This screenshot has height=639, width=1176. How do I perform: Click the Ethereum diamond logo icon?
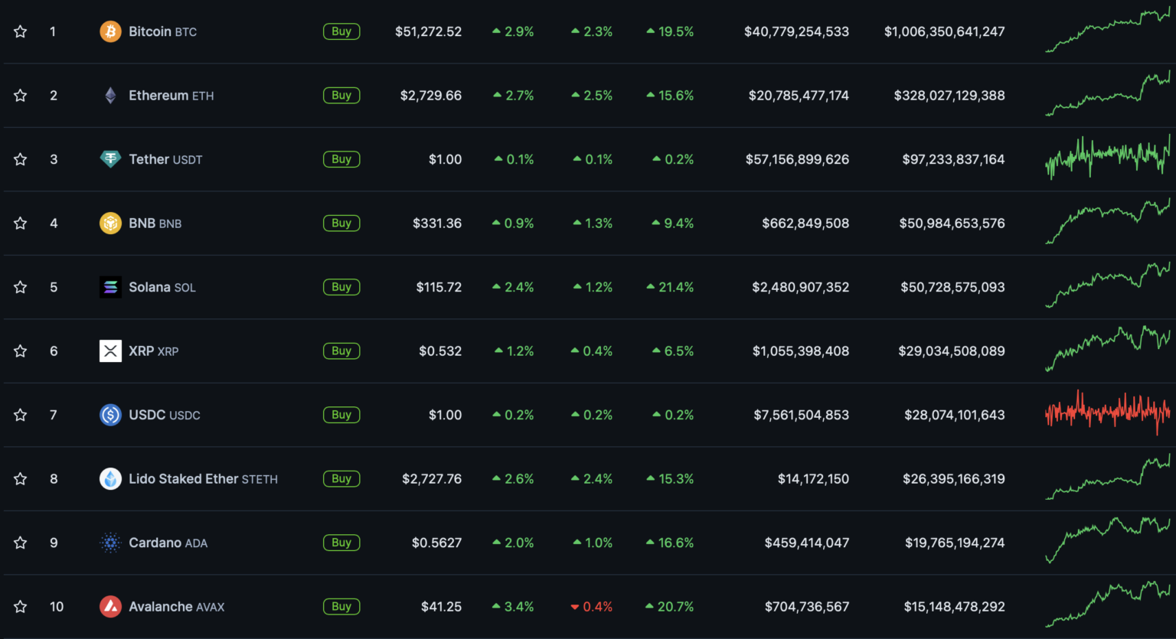[x=110, y=96]
